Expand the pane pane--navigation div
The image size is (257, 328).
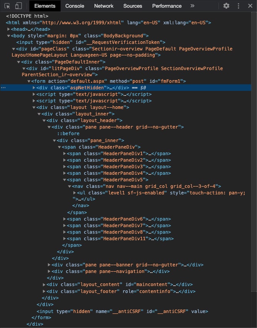[49, 271]
